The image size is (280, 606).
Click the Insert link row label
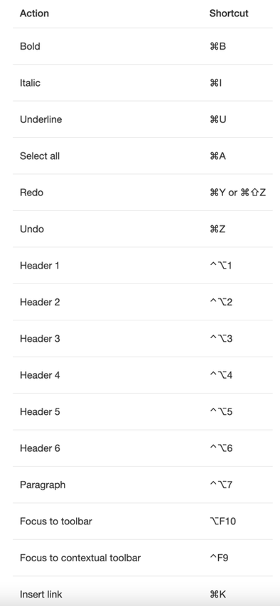coord(41,594)
